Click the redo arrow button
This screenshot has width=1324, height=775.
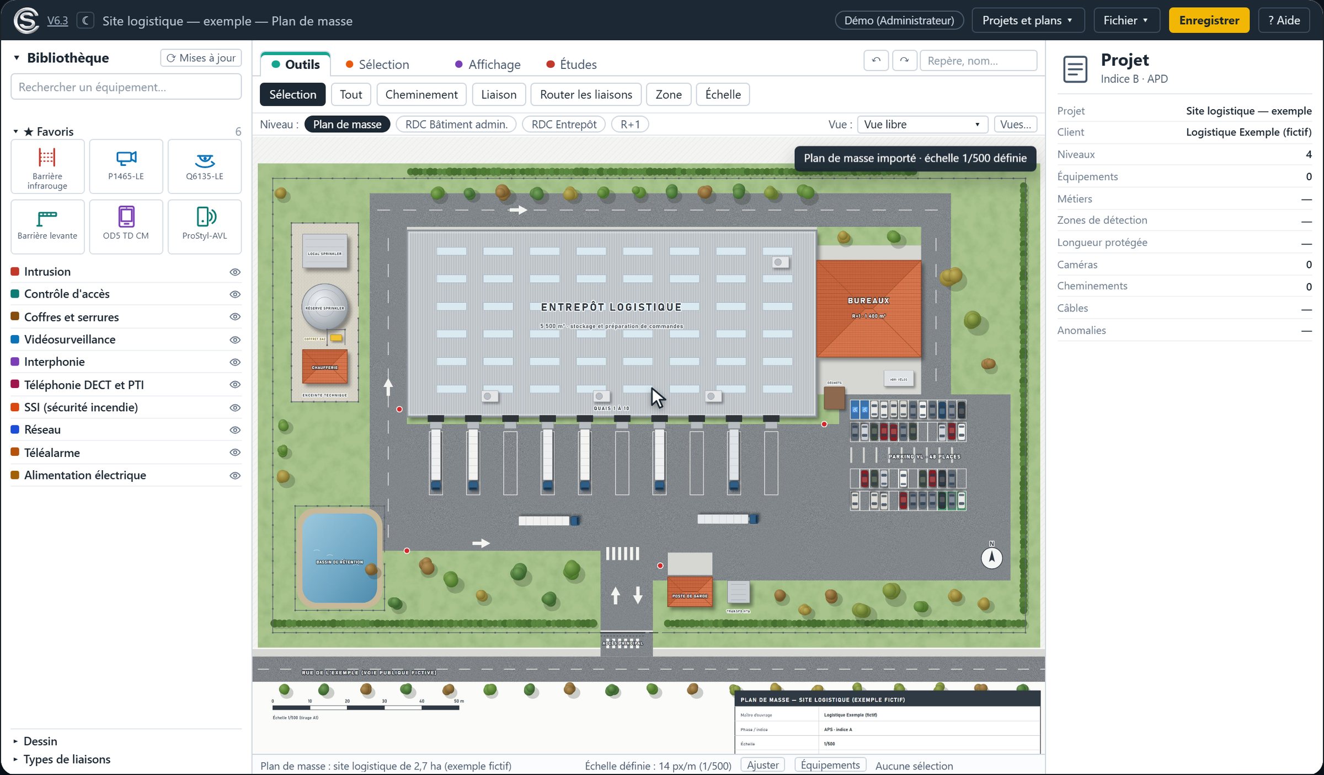[x=904, y=61]
